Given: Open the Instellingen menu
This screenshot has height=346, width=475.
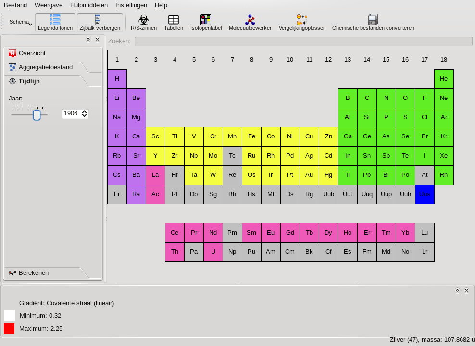Looking at the screenshot, I should [x=131, y=5].
